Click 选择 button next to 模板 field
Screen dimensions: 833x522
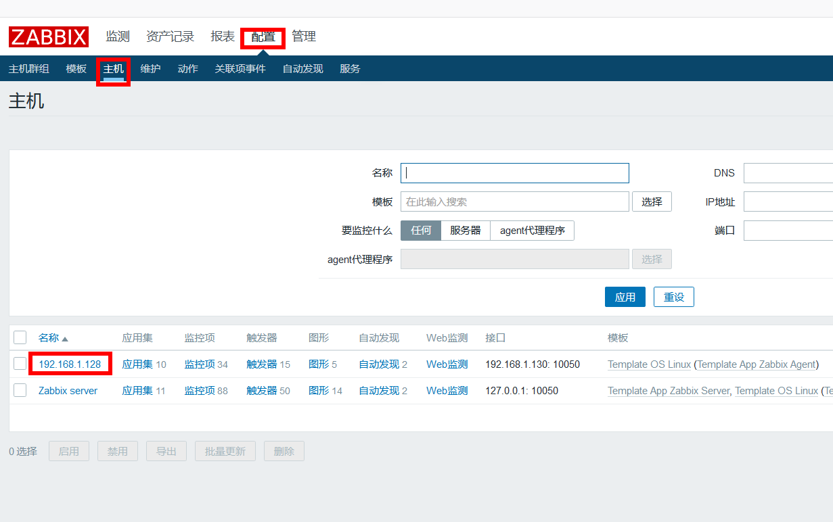click(x=652, y=201)
